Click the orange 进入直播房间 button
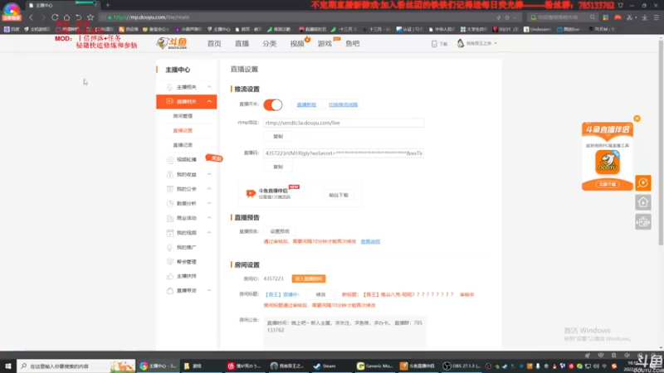The width and height of the screenshot is (664, 373). 309,279
